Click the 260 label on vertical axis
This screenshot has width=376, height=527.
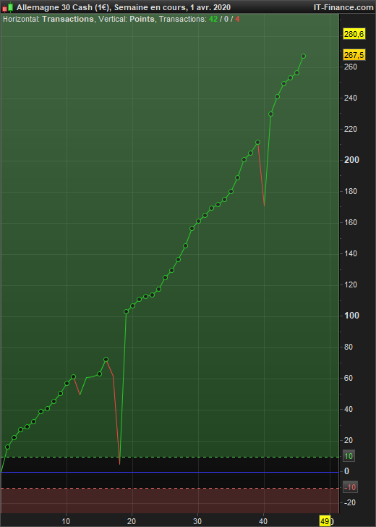point(351,67)
